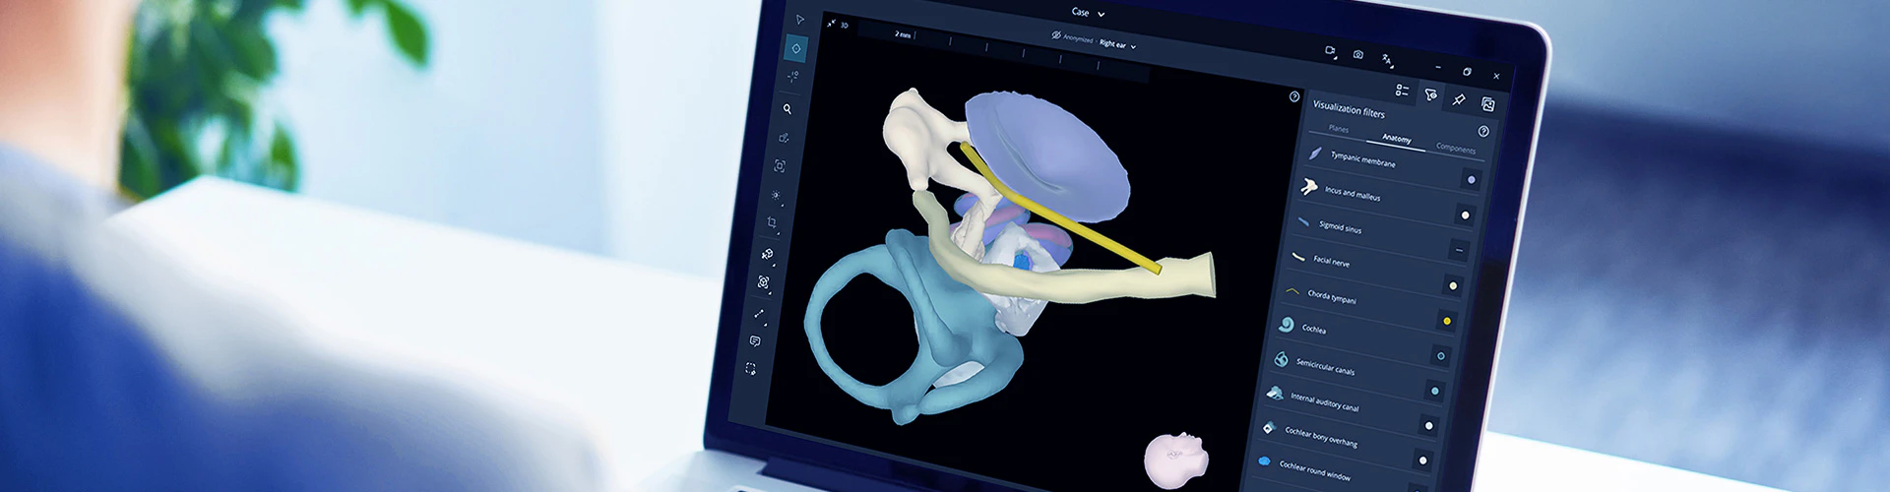Collapse the 3D view with the arrows icon
The width and height of the screenshot is (1890, 492).
click(832, 23)
